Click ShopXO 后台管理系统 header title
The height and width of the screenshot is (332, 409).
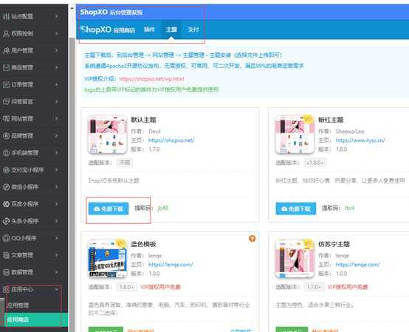click(111, 12)
